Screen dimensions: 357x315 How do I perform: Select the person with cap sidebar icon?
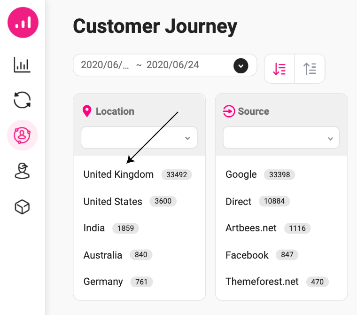click(x=22, y=171)
